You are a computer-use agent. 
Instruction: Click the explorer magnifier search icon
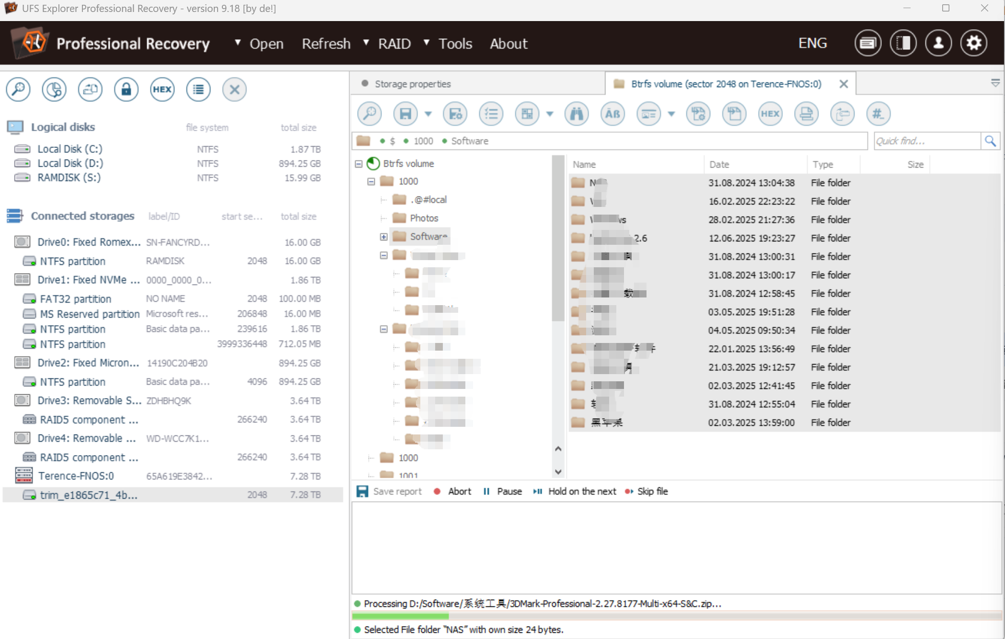[370, 114]
